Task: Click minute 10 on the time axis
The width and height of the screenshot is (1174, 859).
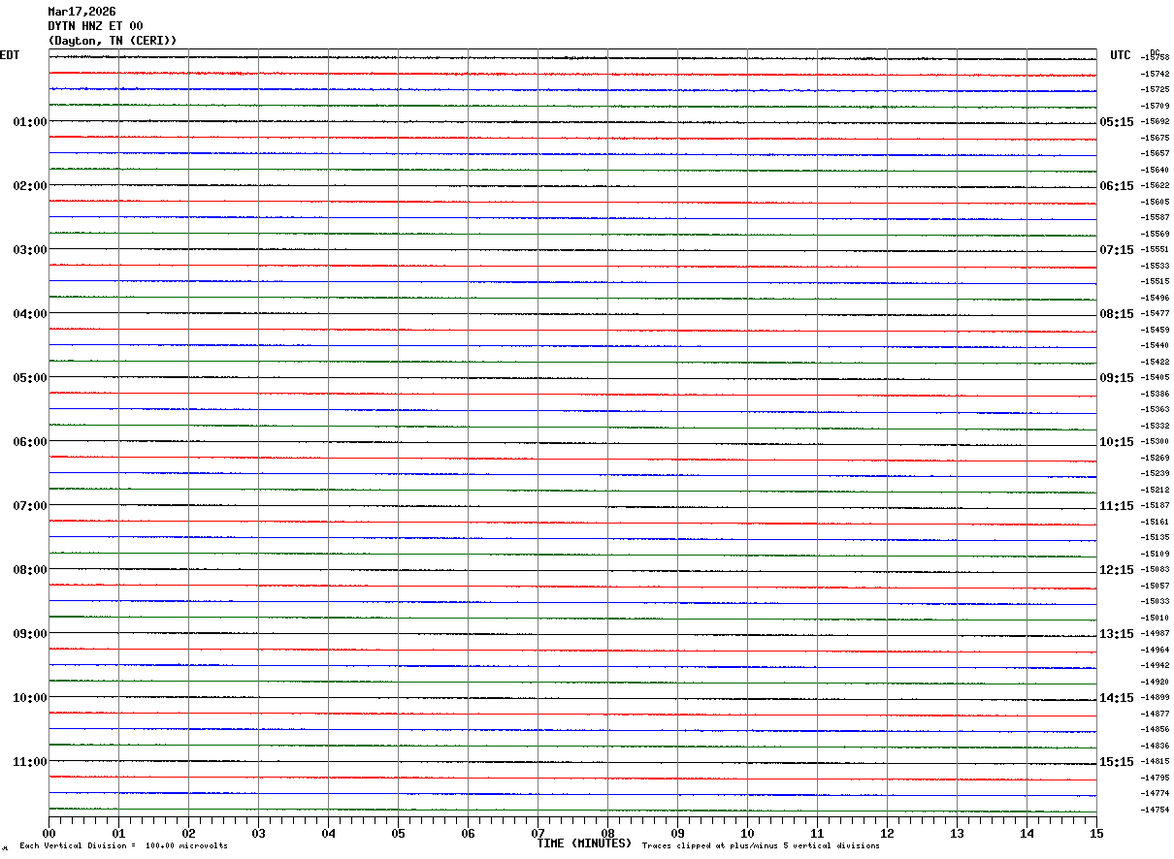Action: pyautogui.click(x=747, y=833)
